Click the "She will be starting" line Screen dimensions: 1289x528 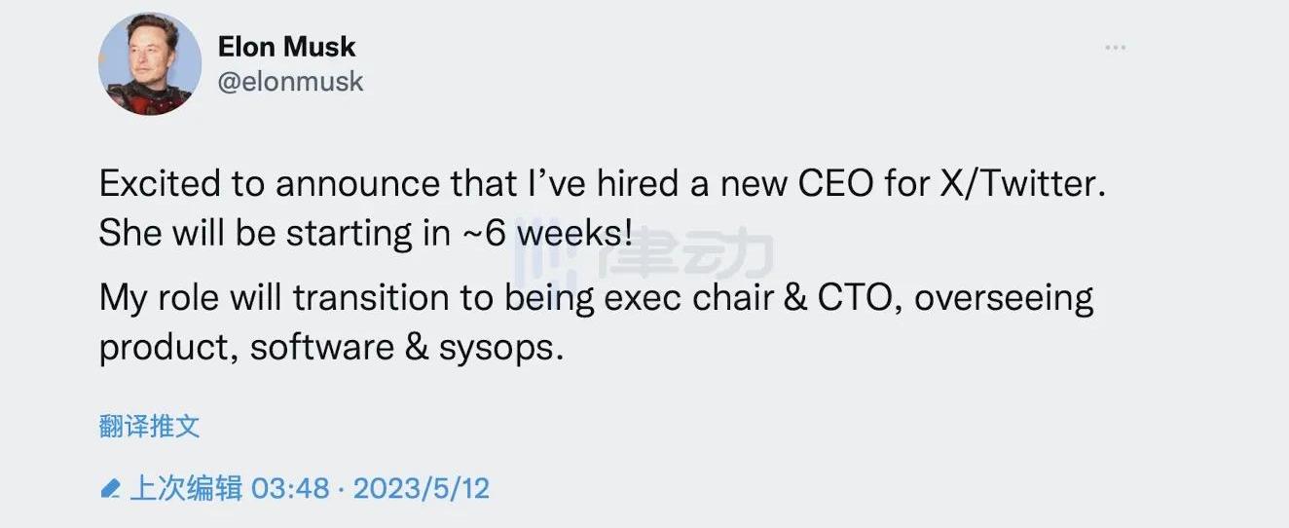click(x=365, y=234)
